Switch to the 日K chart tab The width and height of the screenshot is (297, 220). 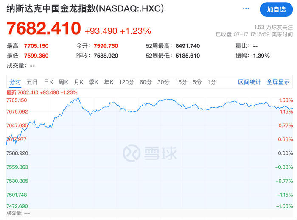(48, 82)
